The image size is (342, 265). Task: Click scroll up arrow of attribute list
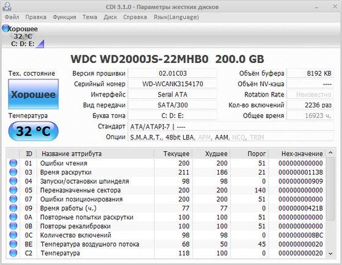pyautogui.click(x=330, y=153)
